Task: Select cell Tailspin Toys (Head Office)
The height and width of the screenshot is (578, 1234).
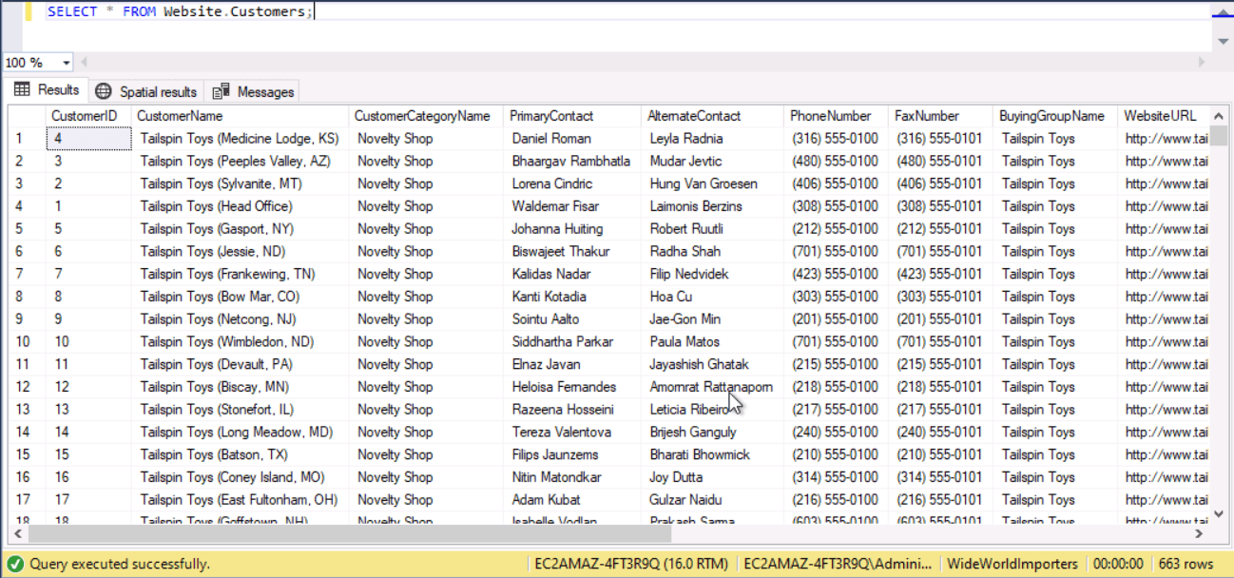Action: pos(240,206)
